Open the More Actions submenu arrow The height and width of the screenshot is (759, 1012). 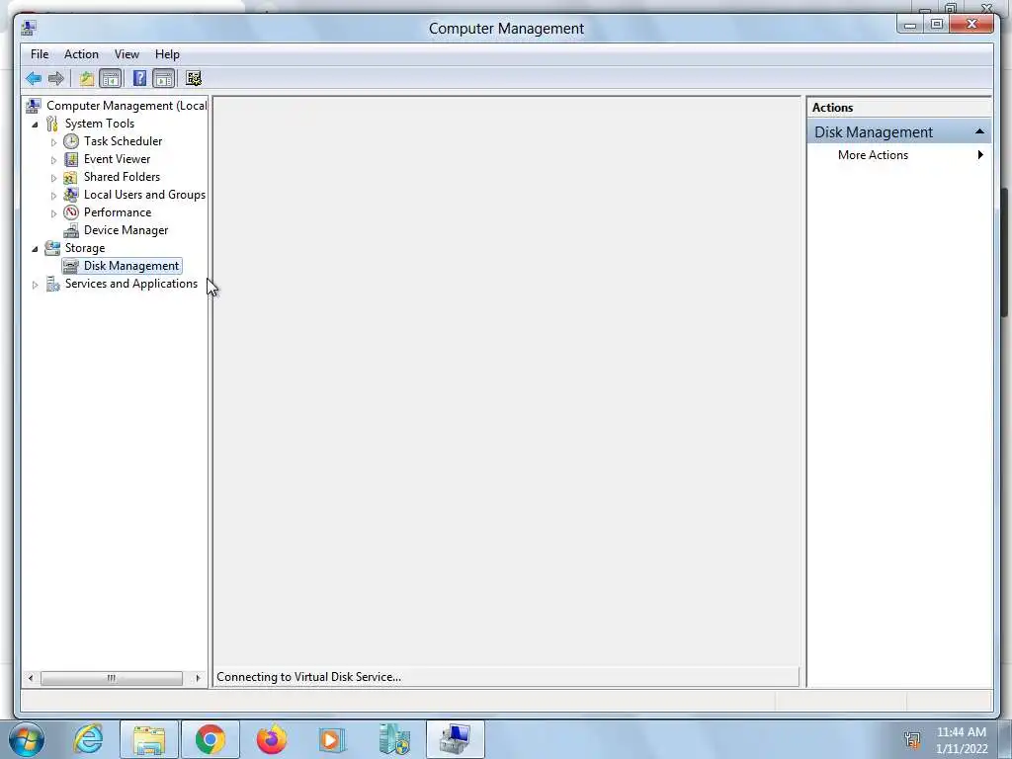tap(980, 155)
